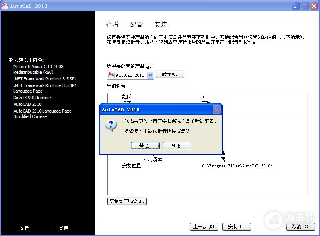Select 'DirectX 9.0 Runtime' in install list
Image resolution: width=320 pixels, height=236 pixels.
click(32, 98)
